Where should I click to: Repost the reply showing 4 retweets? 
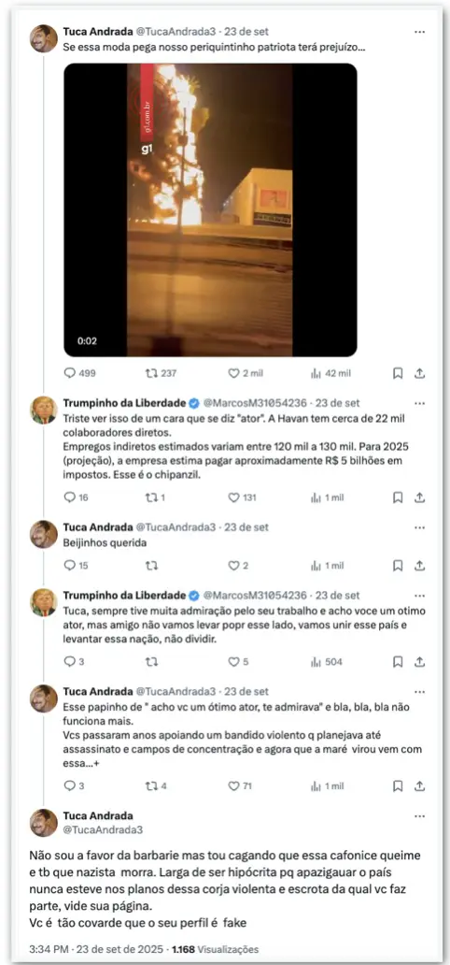[x=151, y=785]
